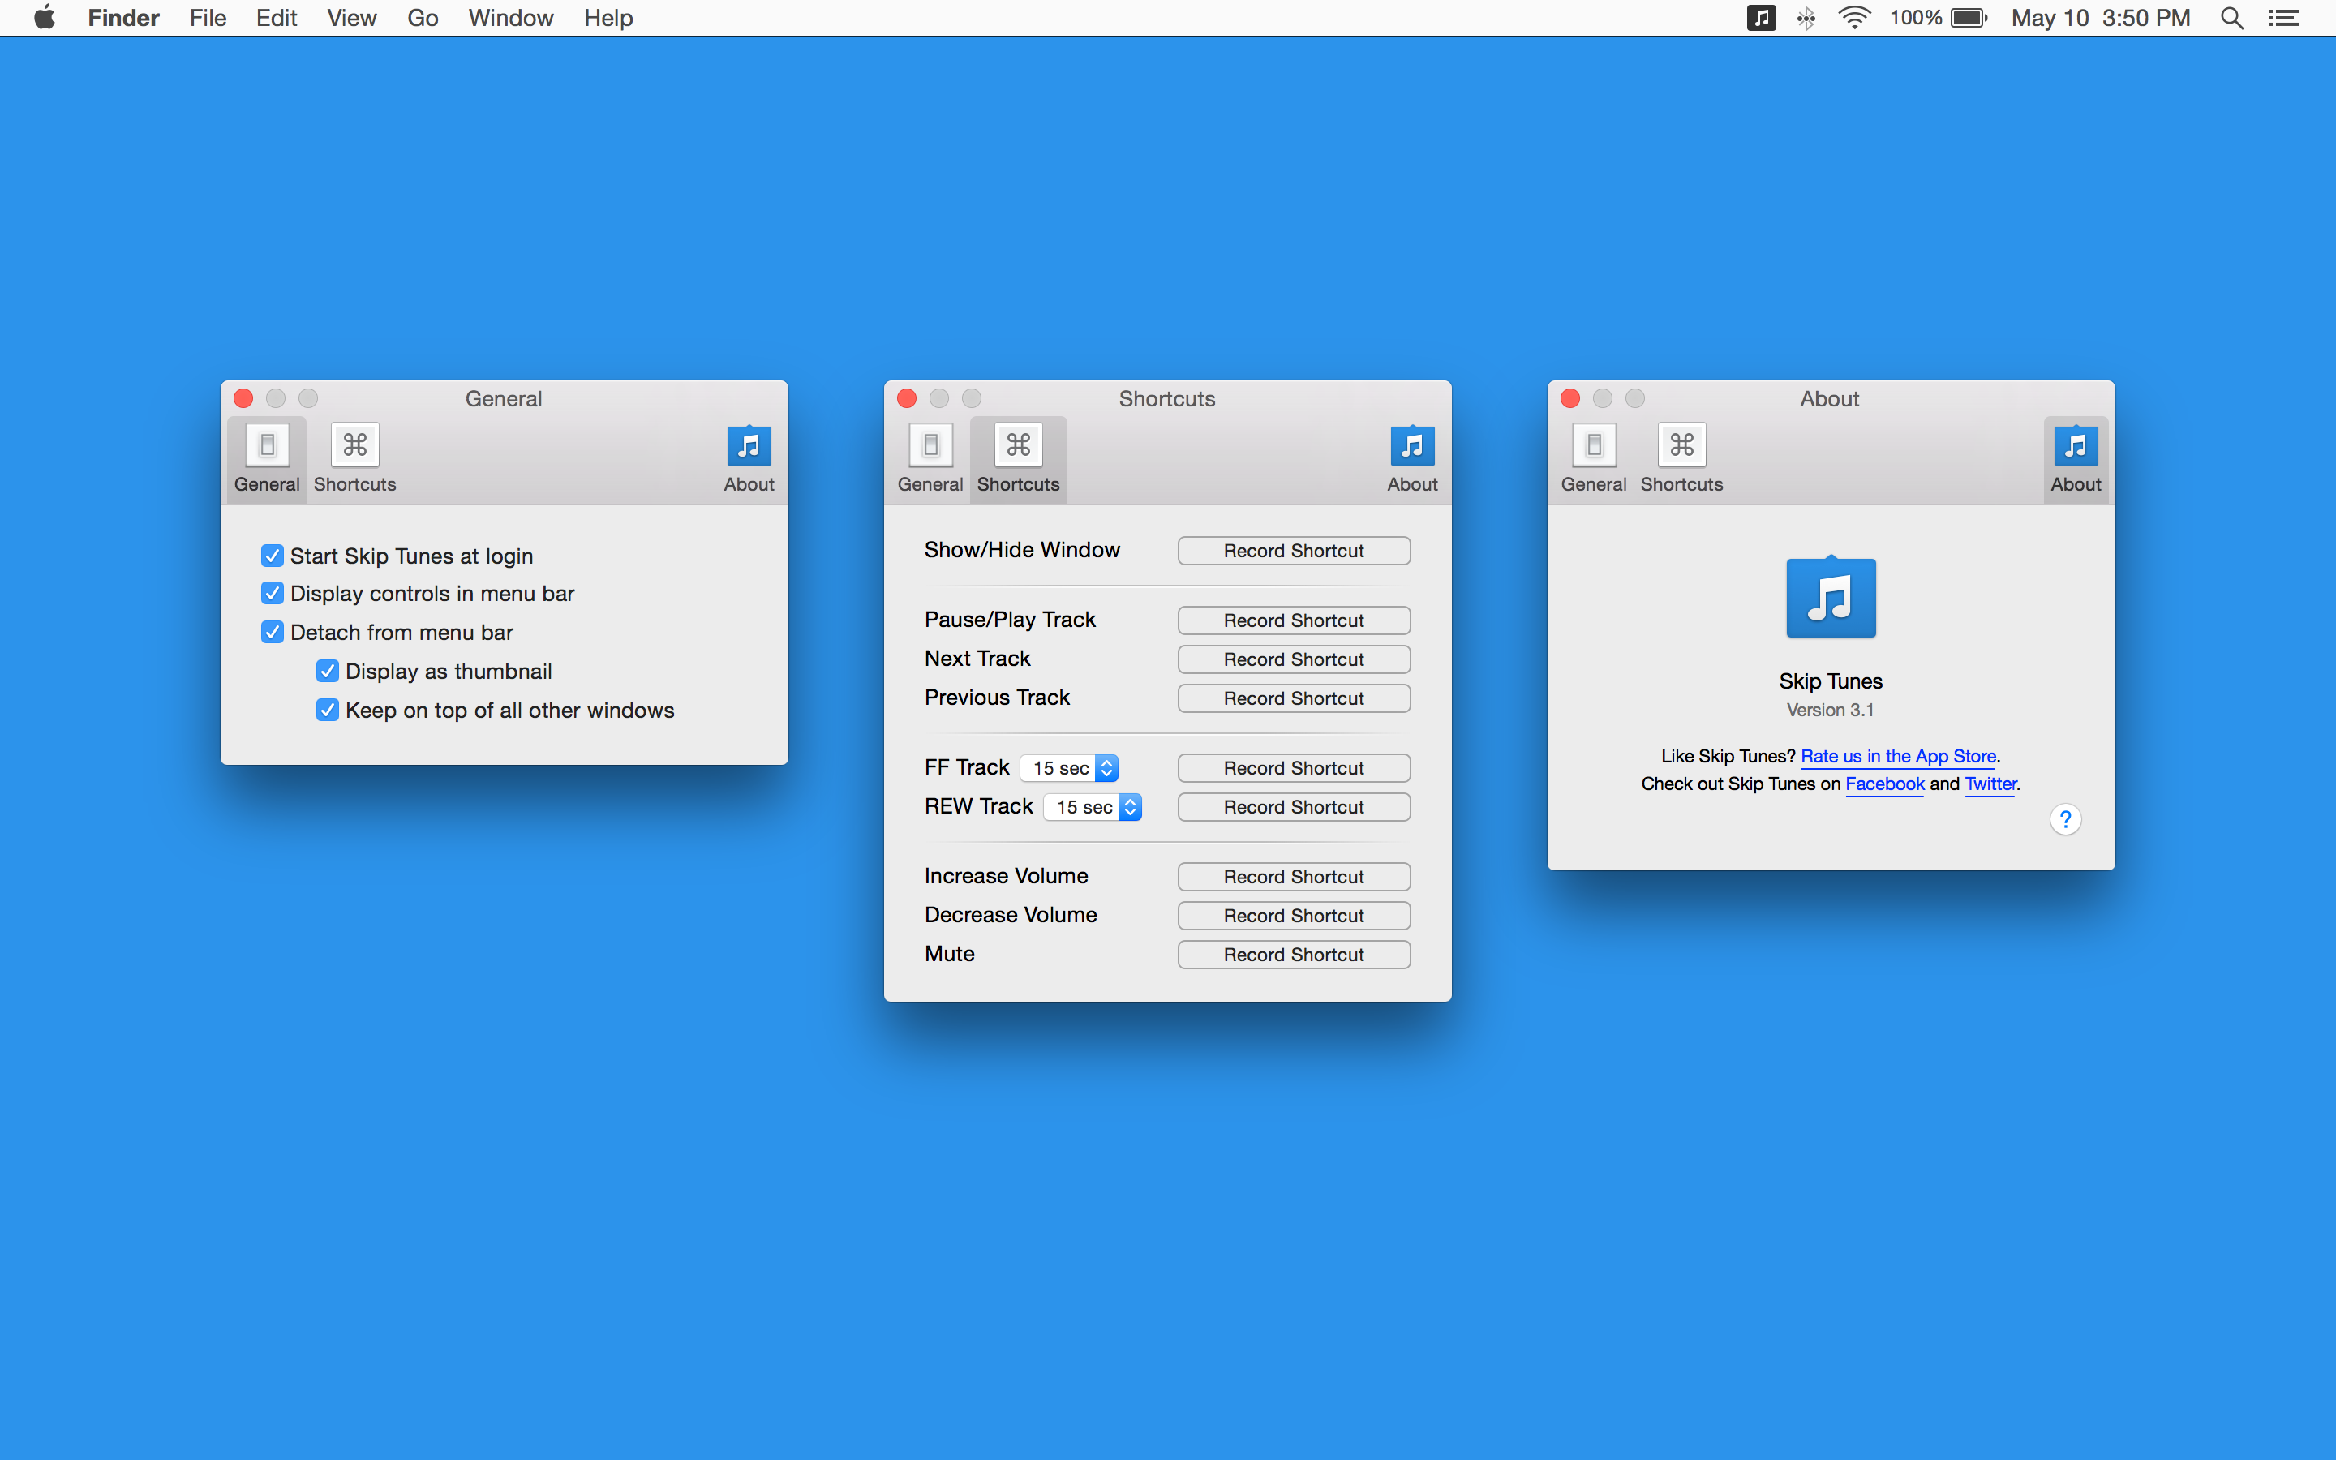Viewport: 2336px width, 1460px height.
Task: Uncheck Start Skip Tunes at login
Action: click(x=273, y=556)
